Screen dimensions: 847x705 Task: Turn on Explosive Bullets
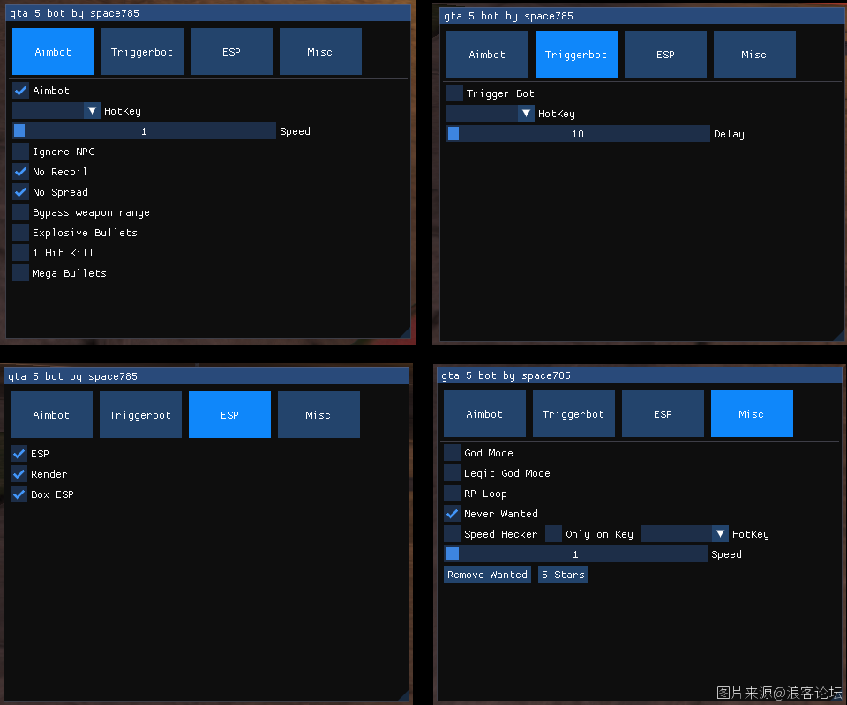tap(21, 232)
